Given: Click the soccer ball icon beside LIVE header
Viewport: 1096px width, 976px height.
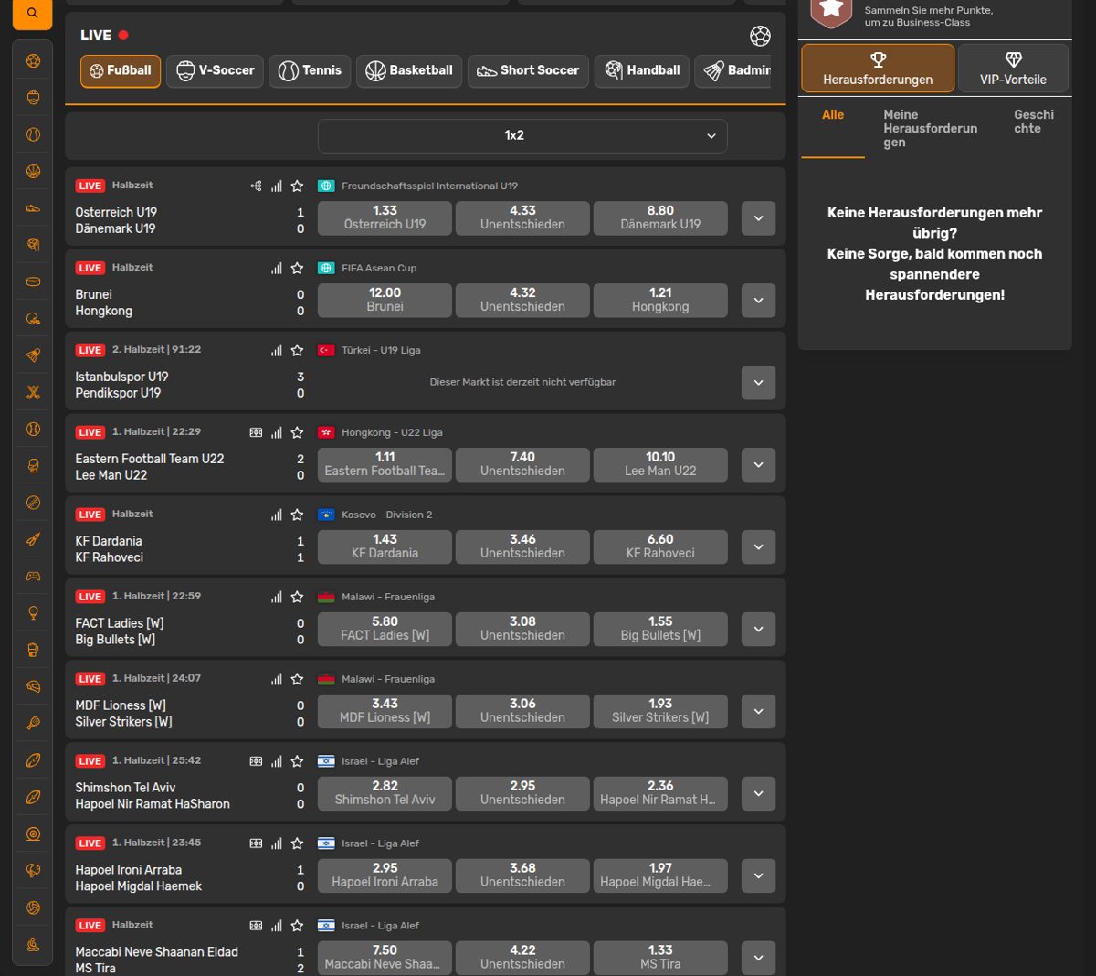Looking at the screenshot, I should [x=760, y=36].
